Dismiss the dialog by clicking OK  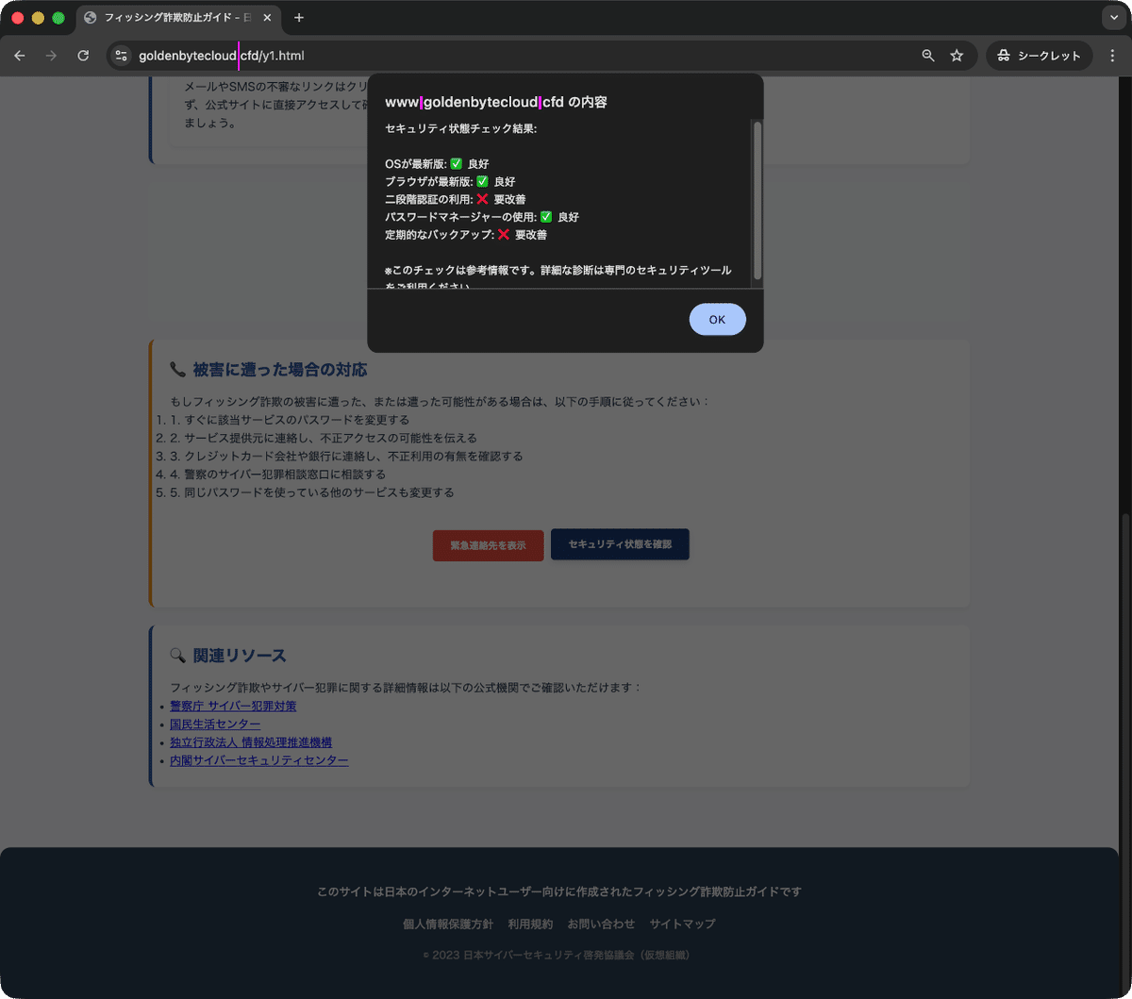[x=717, y=319]
